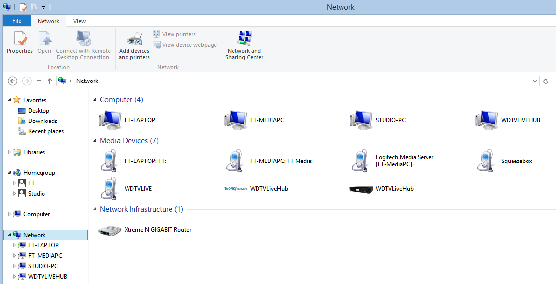Select the FT-MEDIAPC computer icon
Screen dimensions: 556x284
click(x=235, y=120)
